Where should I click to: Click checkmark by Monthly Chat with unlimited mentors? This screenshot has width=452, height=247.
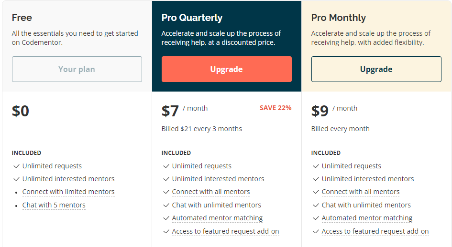pos(316,206)
